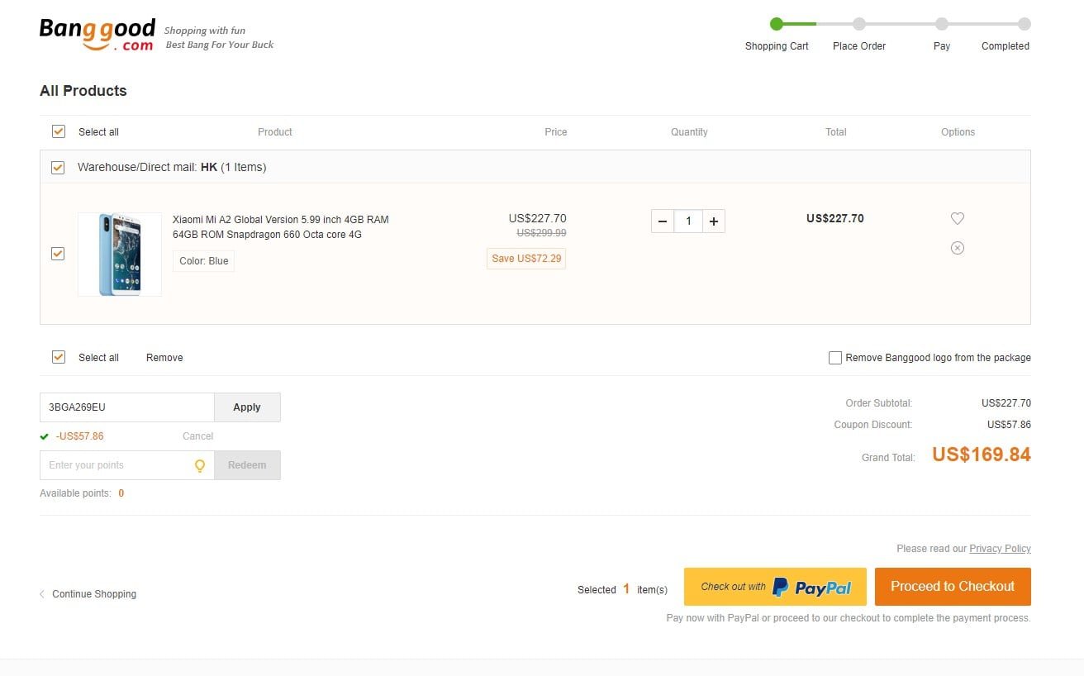Open the Xiaomi Mi A2 product thumbnail

[x=120, y=255]
